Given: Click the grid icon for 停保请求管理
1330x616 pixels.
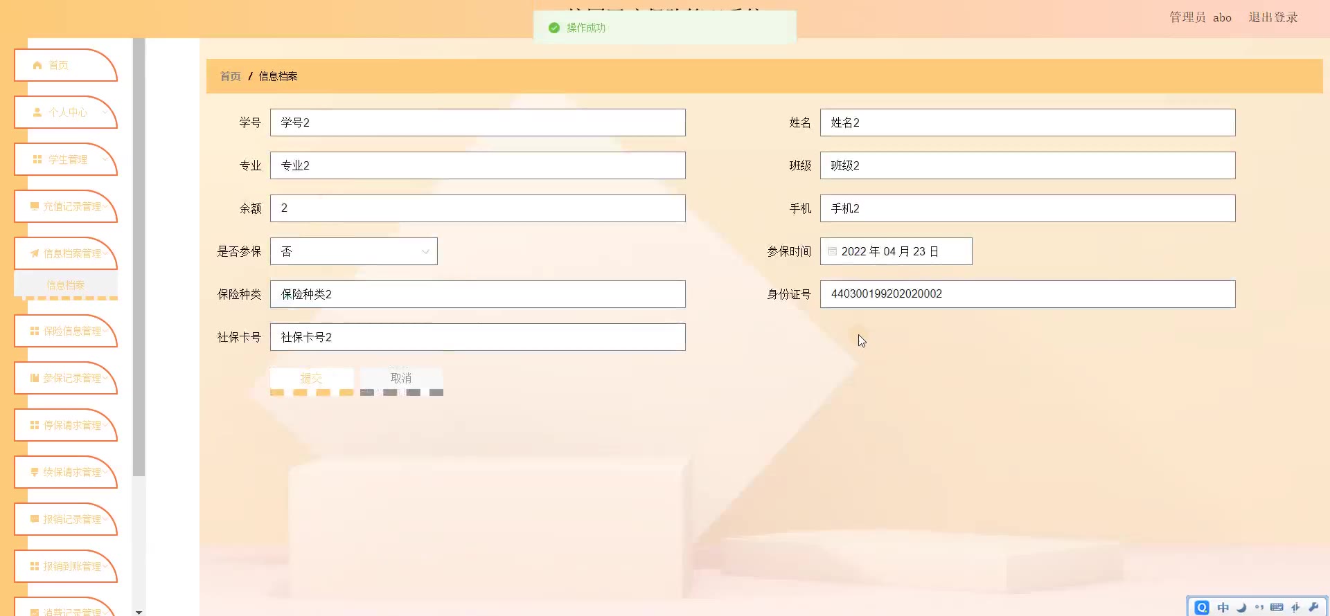Looking at the screenshot, I should (x=35, y=425).
